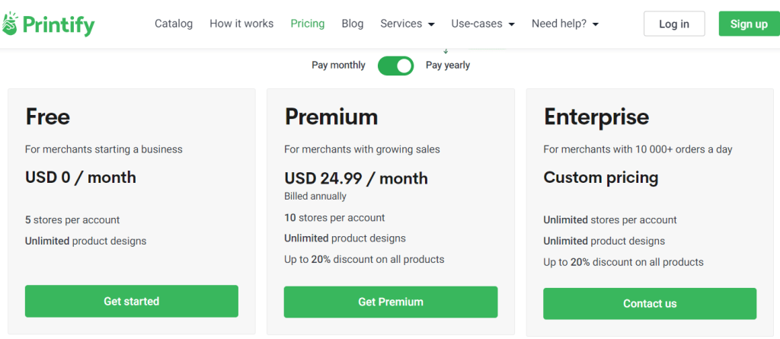Click the Get Premium button
The width and height of the screenshot is (780, 339).
click(391, 302)
